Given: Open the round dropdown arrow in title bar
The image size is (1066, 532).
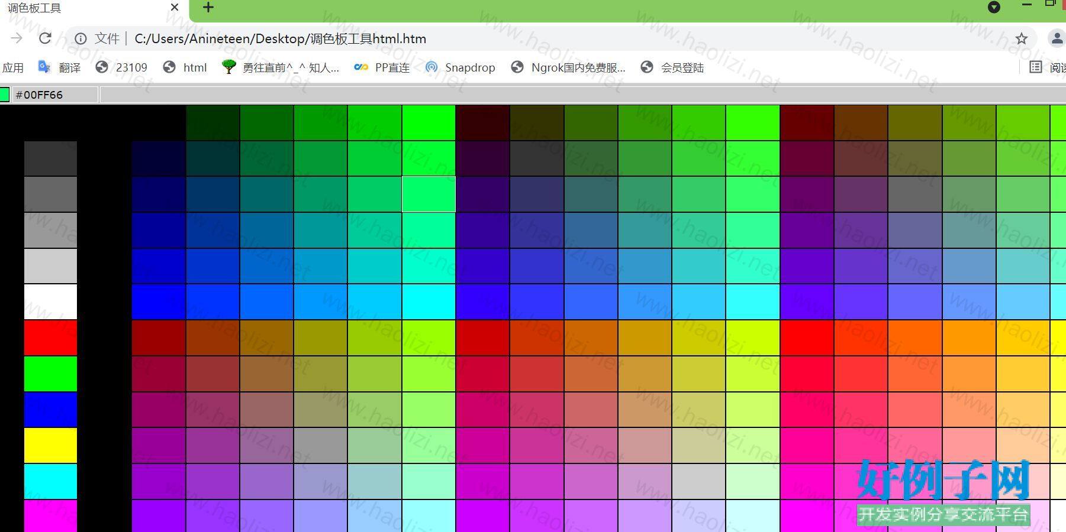Looking at the screenshot, I should 994,7.
